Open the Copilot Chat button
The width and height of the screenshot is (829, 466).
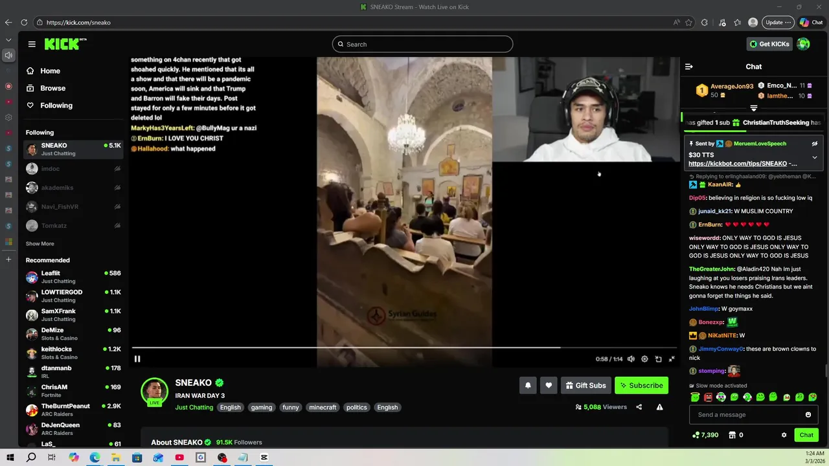click(812, 22)
